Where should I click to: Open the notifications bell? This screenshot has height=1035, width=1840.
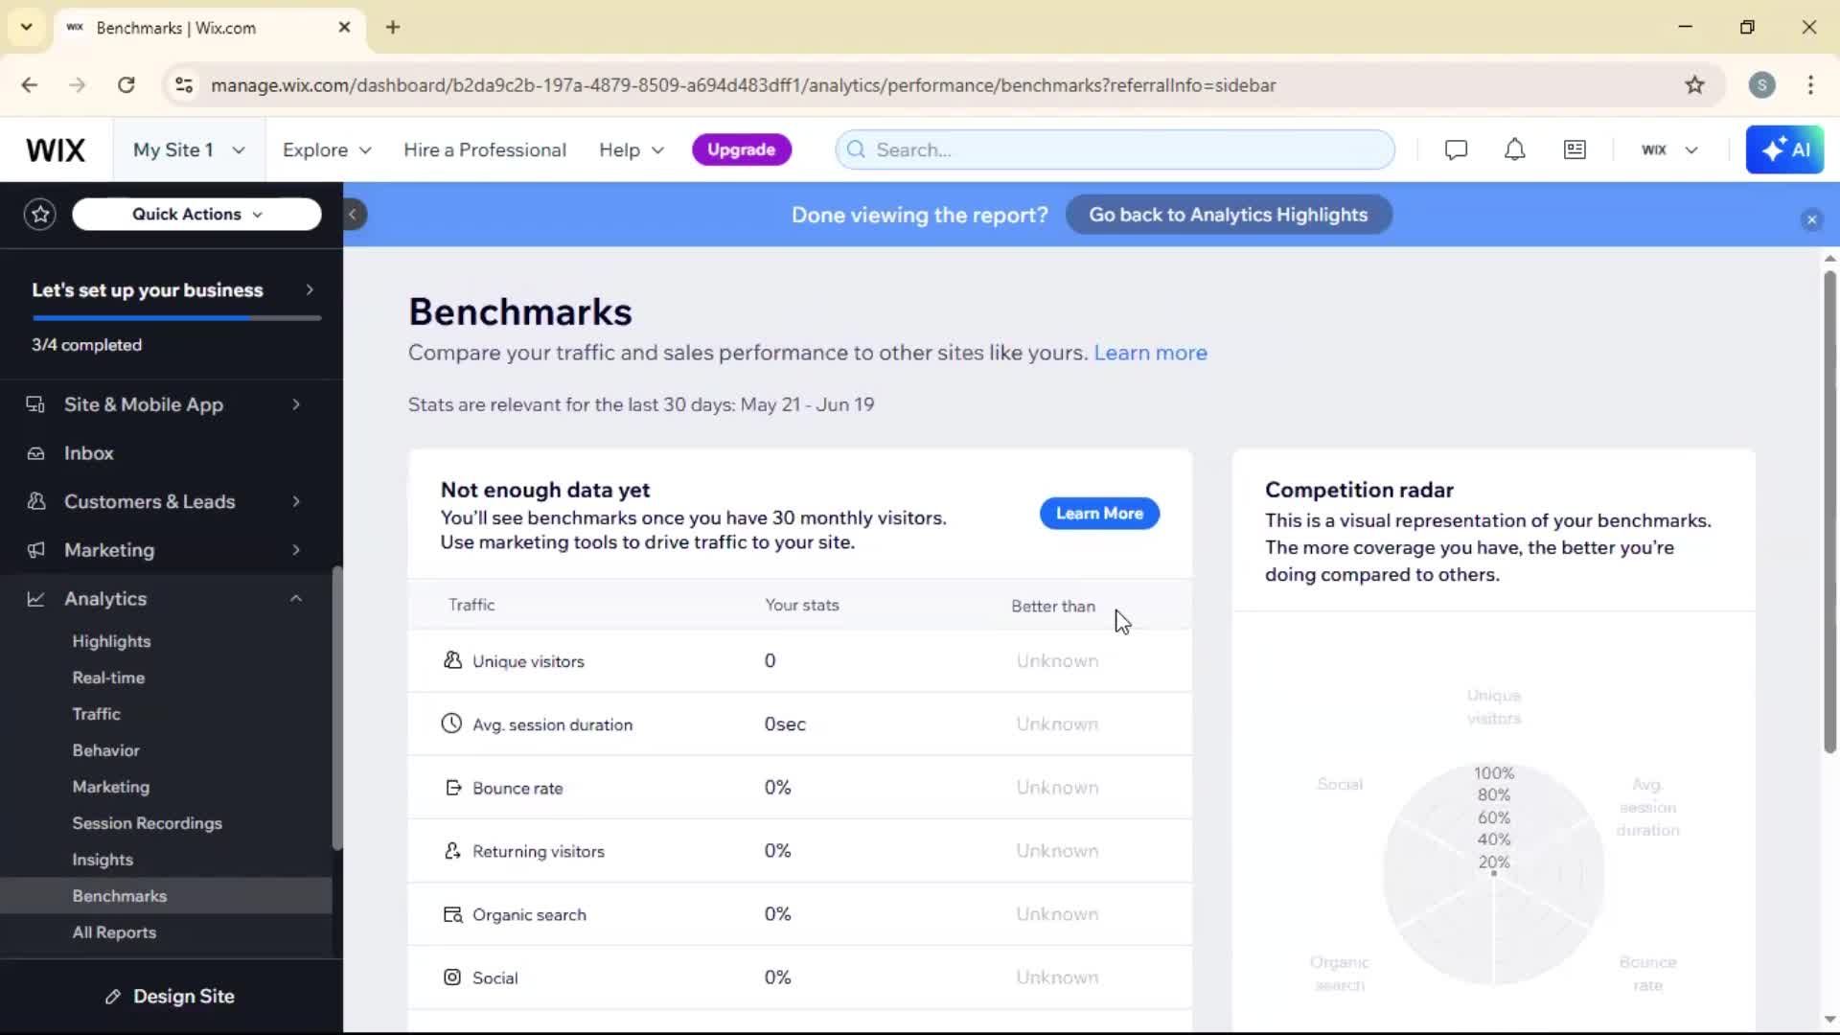click(1514, 150)
